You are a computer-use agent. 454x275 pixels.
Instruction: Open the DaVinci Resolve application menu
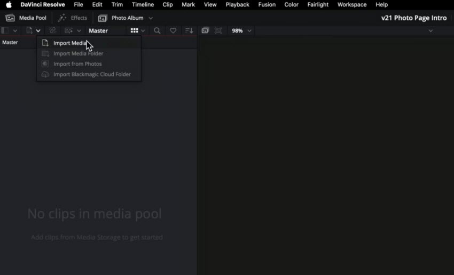(x=43, y=5)
